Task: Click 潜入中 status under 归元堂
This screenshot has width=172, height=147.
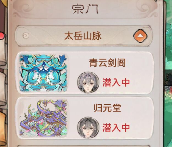Action: (x=116, y=128)
